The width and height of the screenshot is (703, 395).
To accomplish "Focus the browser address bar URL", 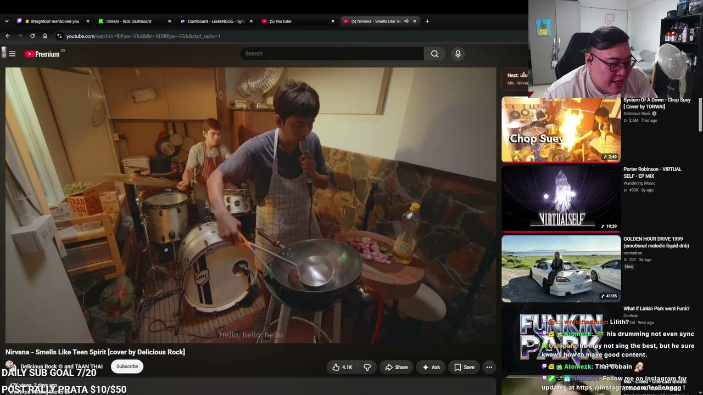I will [143, 36].
